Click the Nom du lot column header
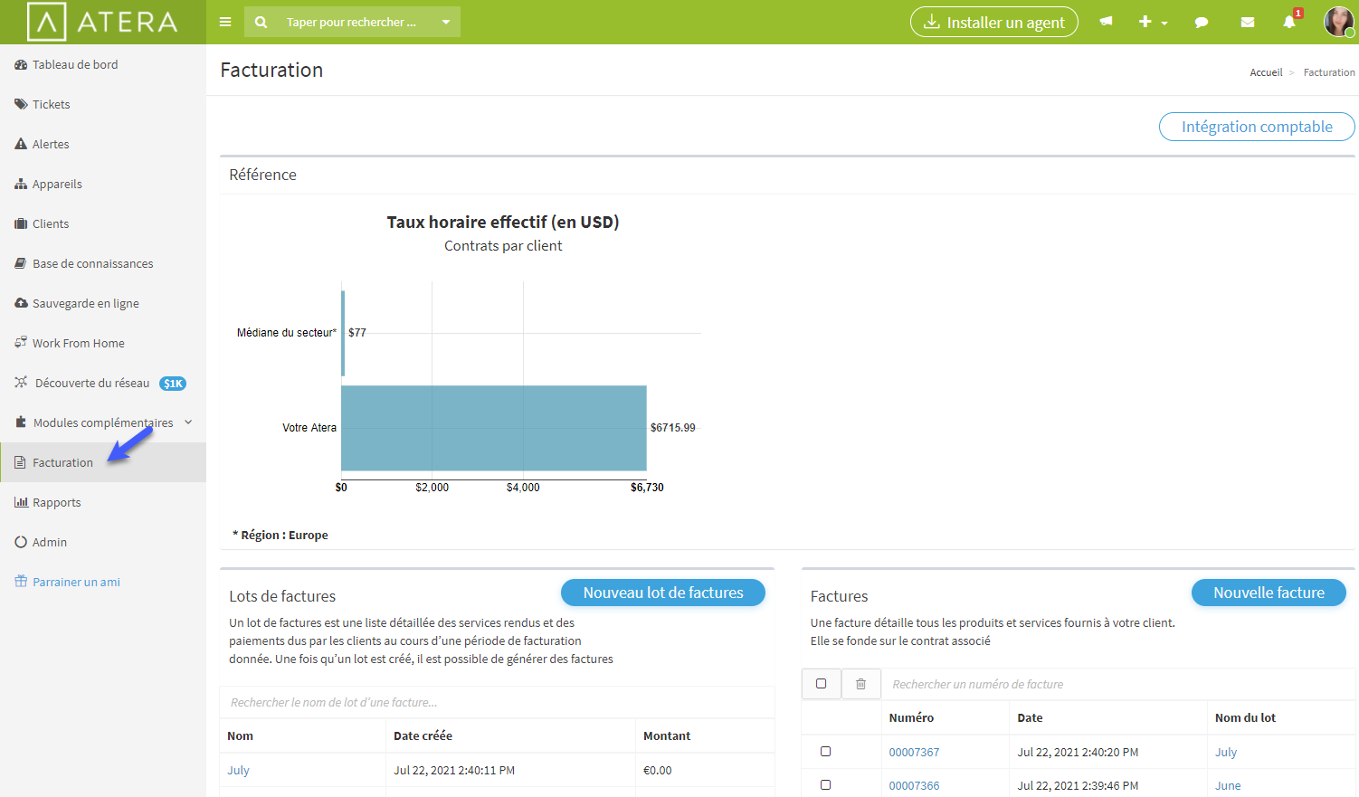This screenshot has height=797, width=1359. pos(1245,717)
